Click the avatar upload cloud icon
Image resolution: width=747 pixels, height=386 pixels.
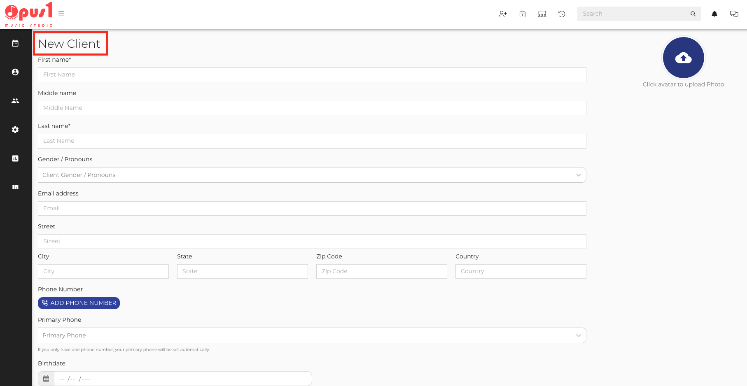pyautogui.click(x=683, y=58)
